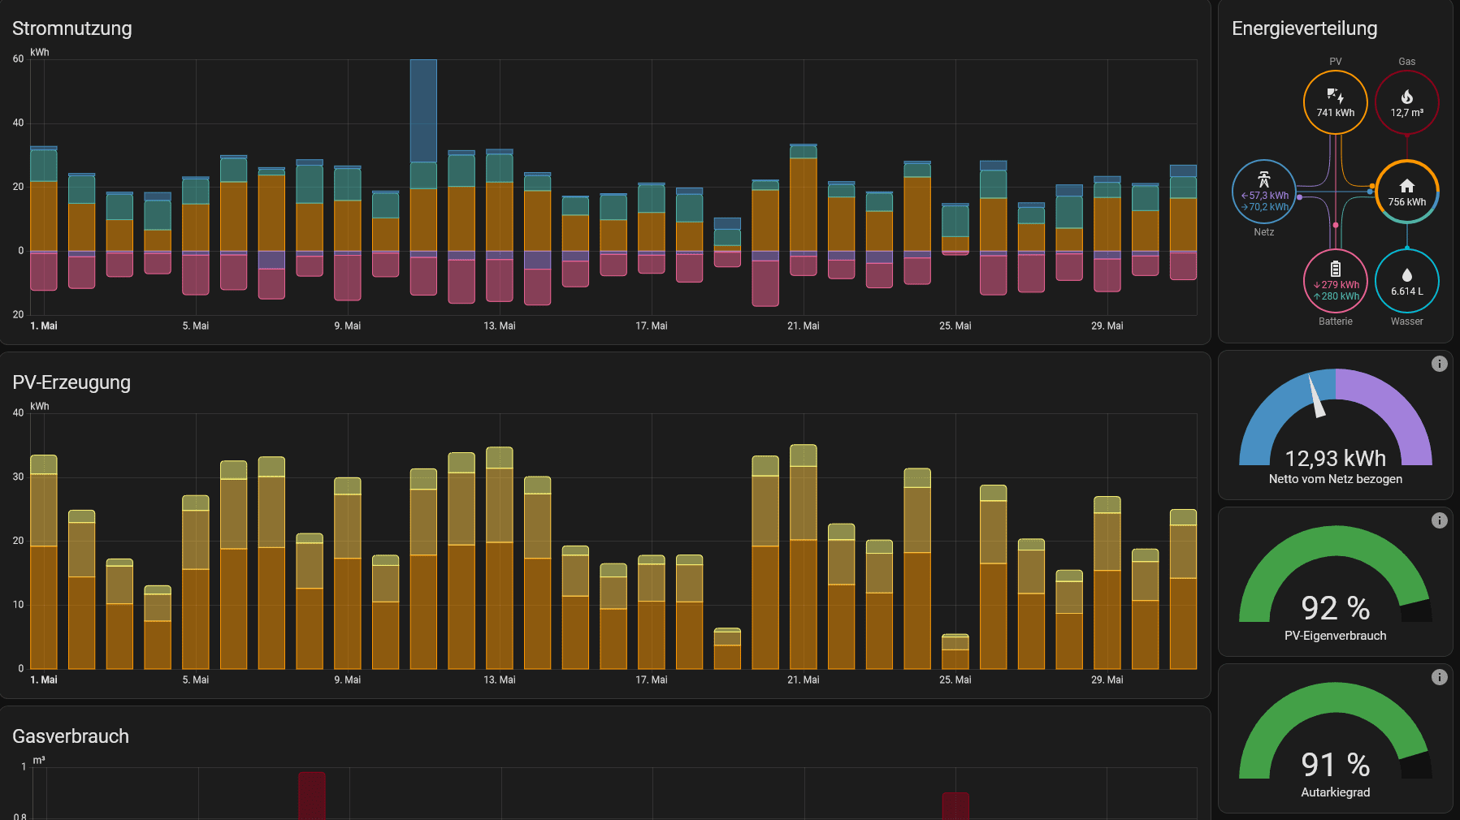The image size is (1460, 820).
Task: Click the PV solar panel icon
Action: (x=1335, y=96)
